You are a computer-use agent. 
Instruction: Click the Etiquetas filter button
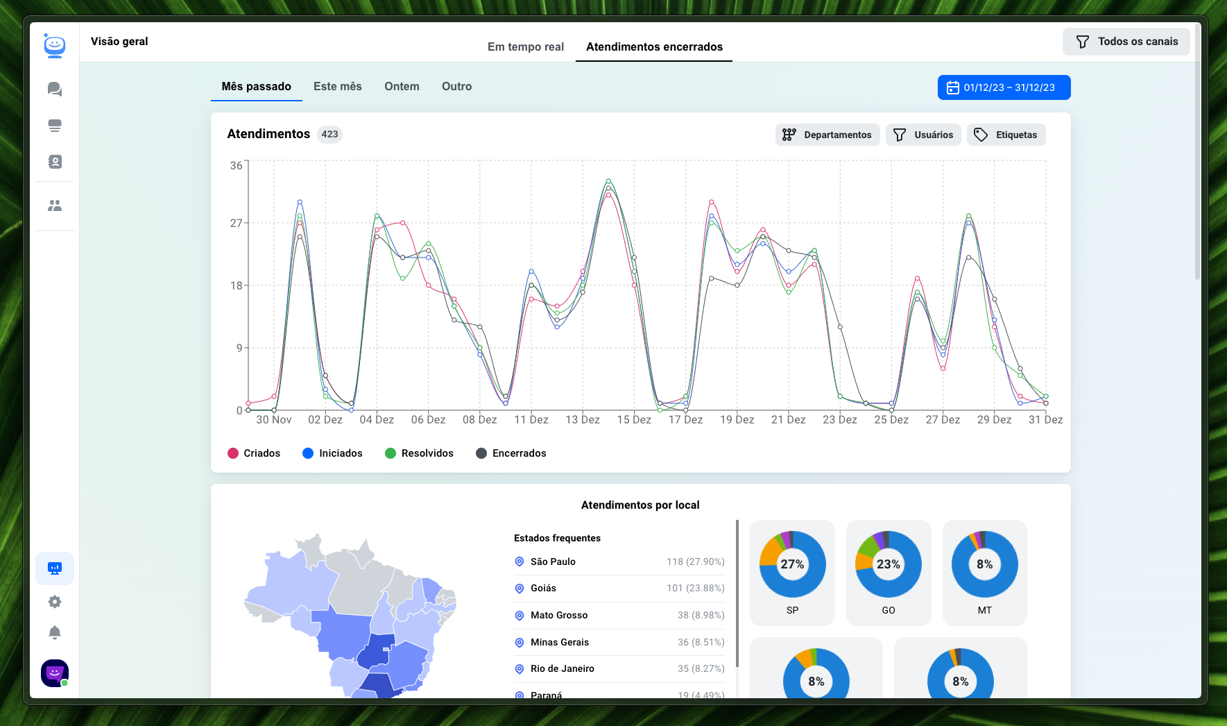[1006, 135]
